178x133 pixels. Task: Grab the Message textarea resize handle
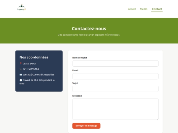(x=158, y=119)
